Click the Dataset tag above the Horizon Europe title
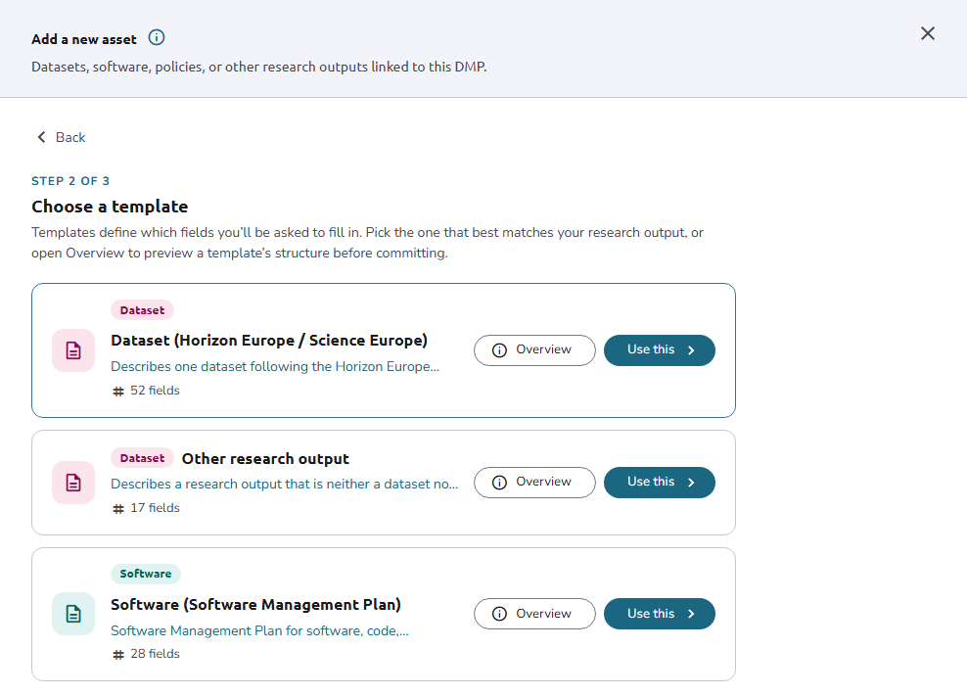This screenshot has height=695, width=967. point(143,310)
